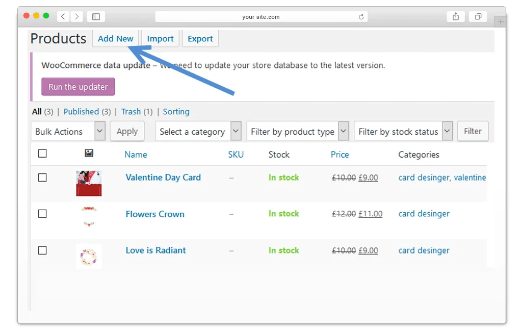
Task: Click Run the updater button
Action: click(78, 87)
